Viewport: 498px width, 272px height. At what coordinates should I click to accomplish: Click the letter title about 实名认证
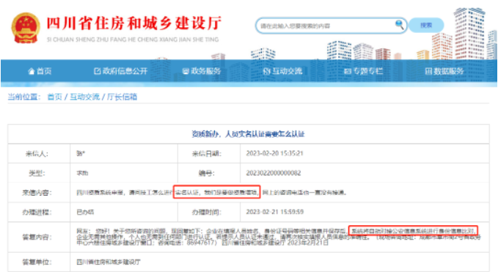coord(249,134)
